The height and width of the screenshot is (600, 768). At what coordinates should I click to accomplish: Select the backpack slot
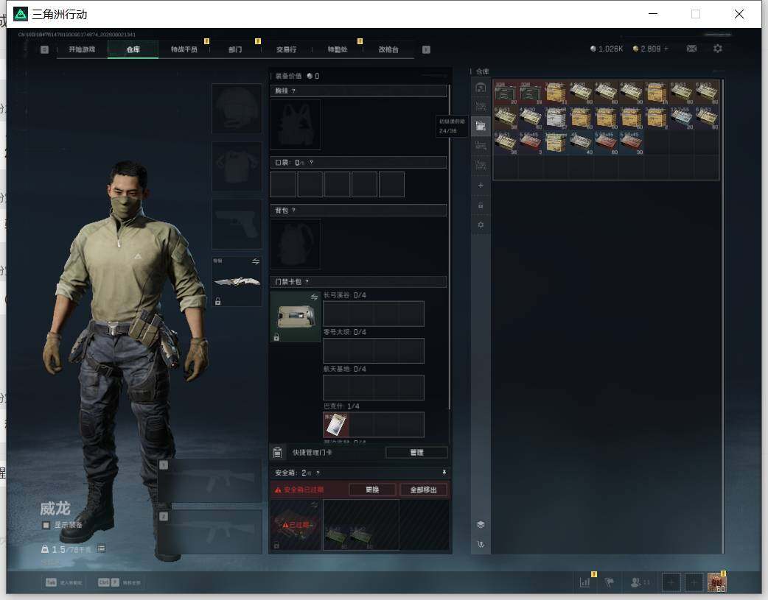click(296, 244)
